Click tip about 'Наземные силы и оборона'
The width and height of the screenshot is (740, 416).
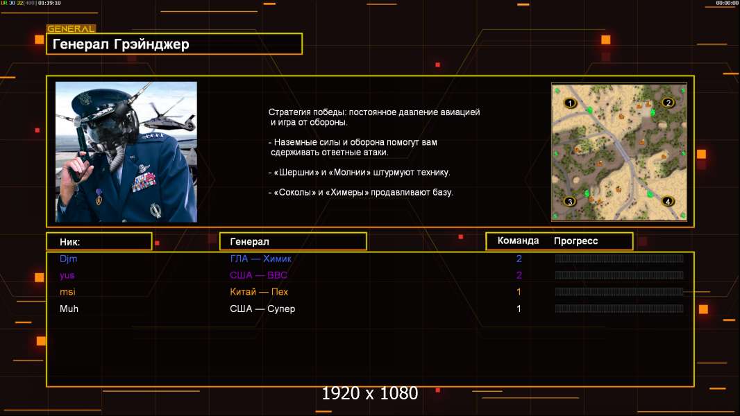coord(353,147)
